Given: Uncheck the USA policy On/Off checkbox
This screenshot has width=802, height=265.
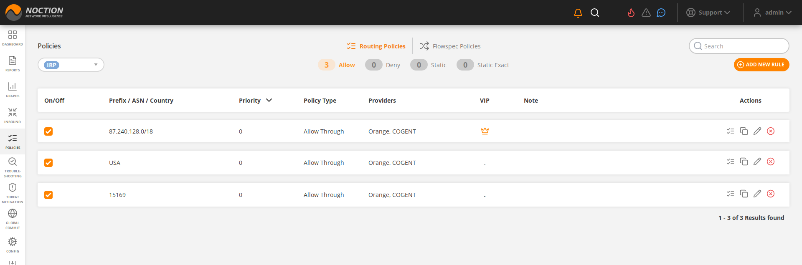Looking at the screenshot, I should tap(48, 163).
